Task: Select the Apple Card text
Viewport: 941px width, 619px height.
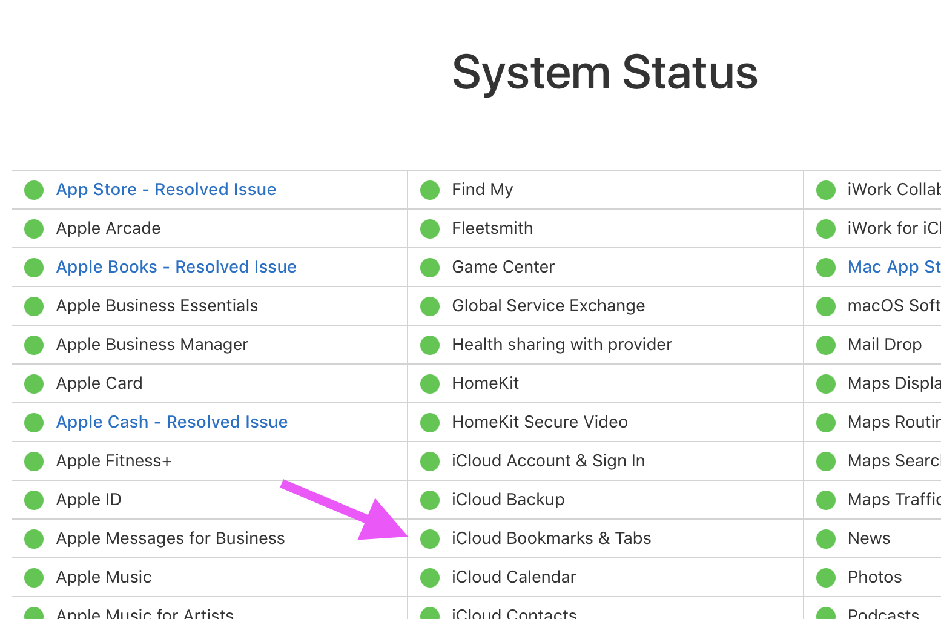Action: coord(99,383)
